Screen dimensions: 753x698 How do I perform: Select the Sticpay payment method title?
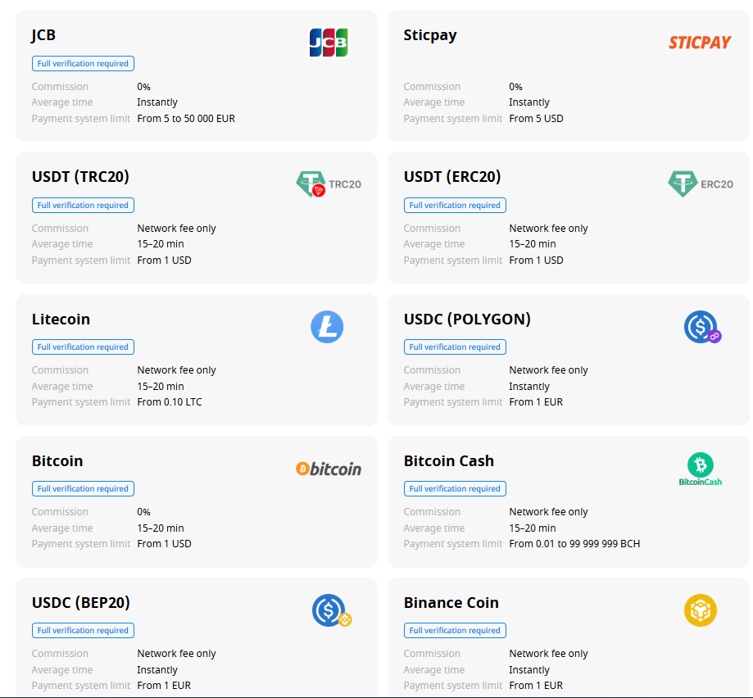click(x=430, y=35)
